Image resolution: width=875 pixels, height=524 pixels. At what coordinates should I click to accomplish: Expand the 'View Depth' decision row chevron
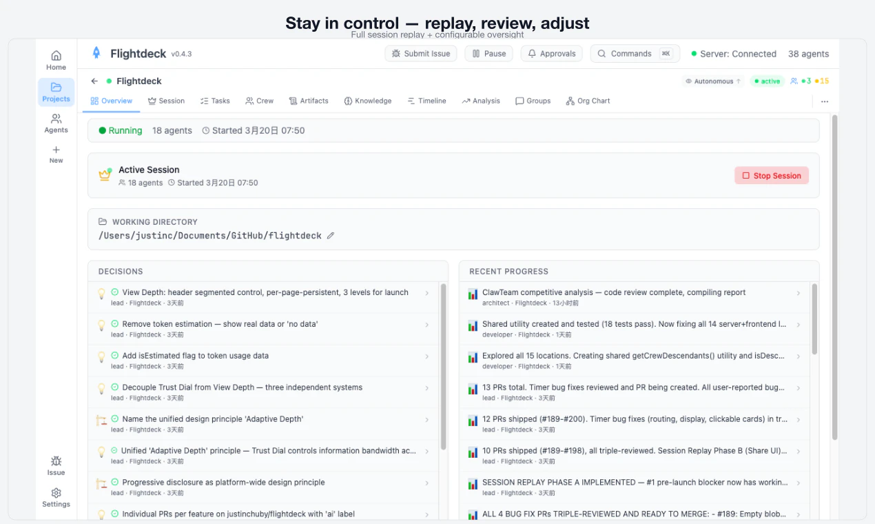tap(427, 293)
